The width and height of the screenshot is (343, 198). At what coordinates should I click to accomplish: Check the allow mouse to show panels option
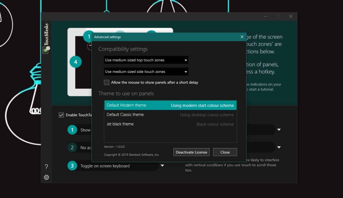point(106,82)
